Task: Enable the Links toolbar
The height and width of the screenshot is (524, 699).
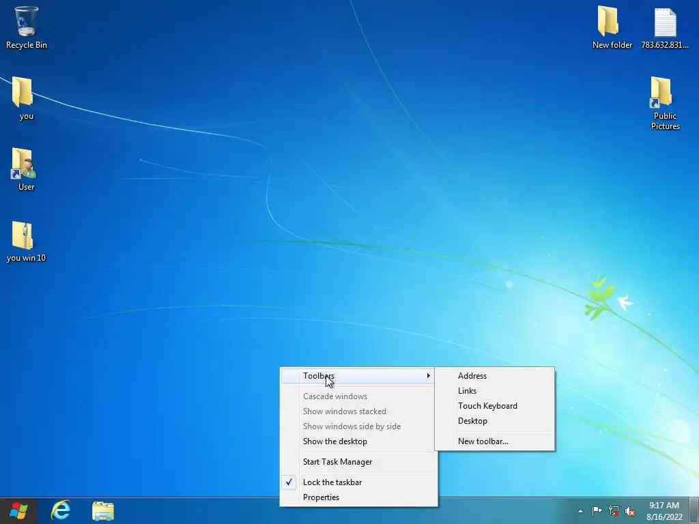Action: (495, 391)
